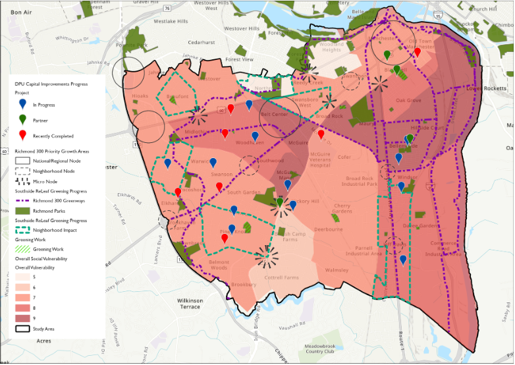
Task: Click the hatched Greening Work legend symbol
Action: tap(22, 249)
